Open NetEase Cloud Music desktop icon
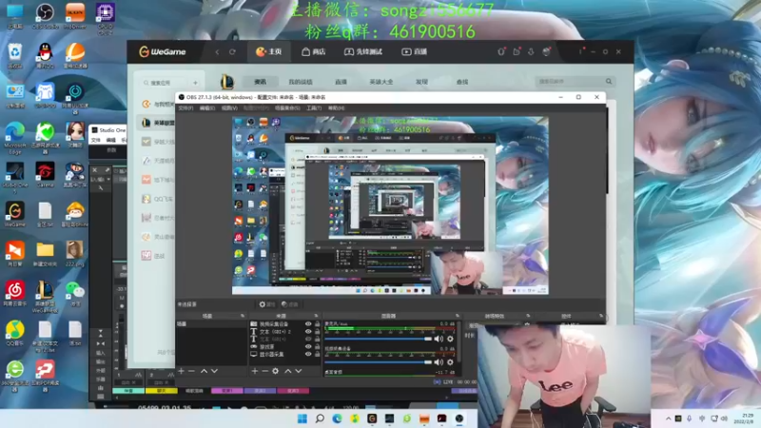 coord(15,294)
